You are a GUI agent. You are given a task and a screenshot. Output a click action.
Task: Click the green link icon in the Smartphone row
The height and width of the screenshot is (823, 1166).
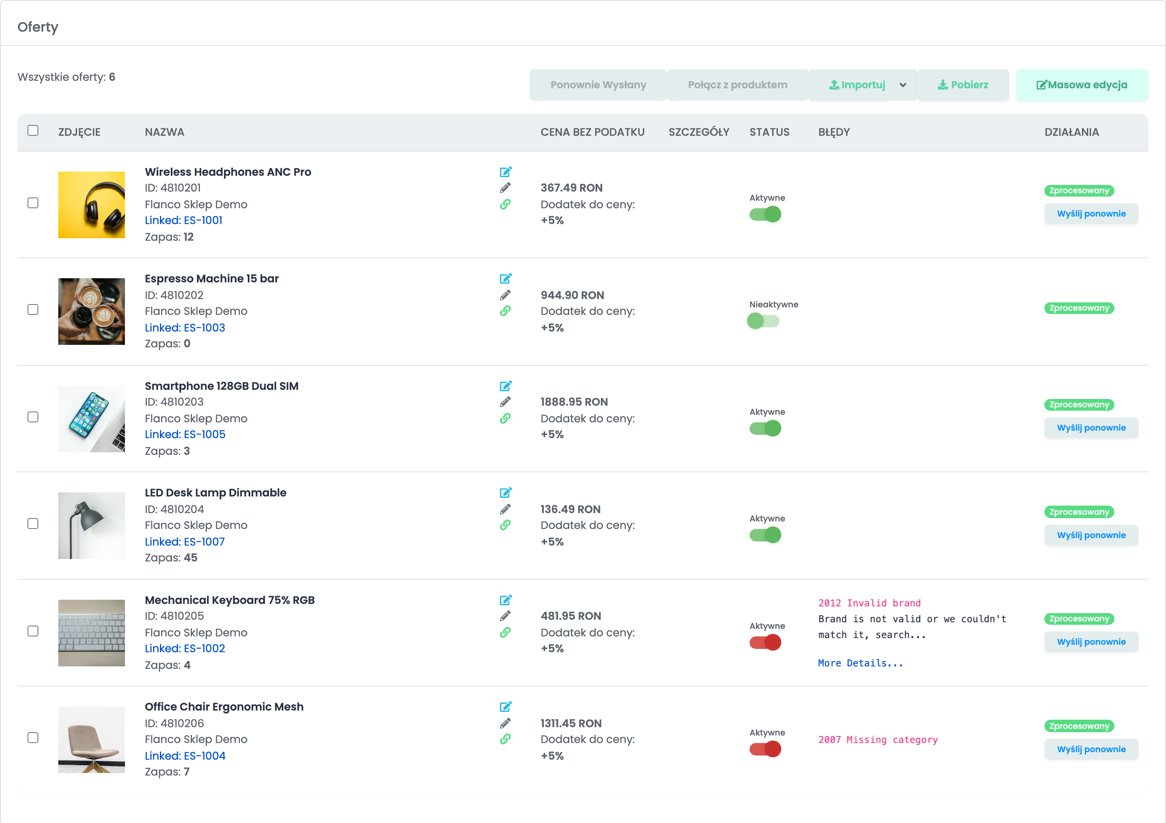(505, 419)
